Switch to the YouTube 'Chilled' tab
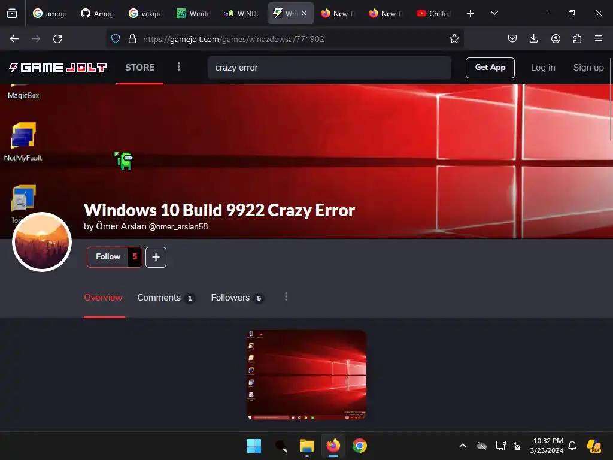Image resolution: width=613 pixels, height=460 pixels. [434, 13]
